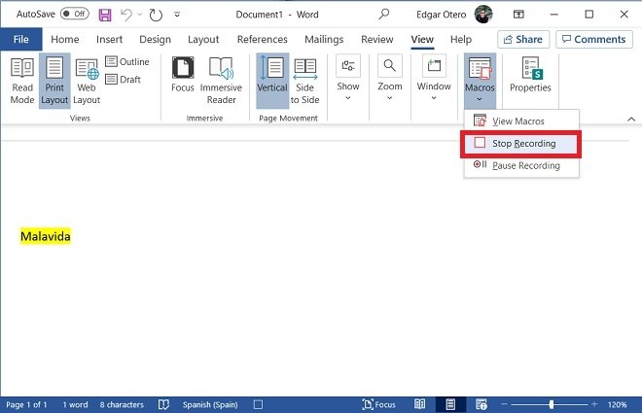The height and width of the screenshot is (413, 642).
Task: Undo the last action
Action: (126, 16)
